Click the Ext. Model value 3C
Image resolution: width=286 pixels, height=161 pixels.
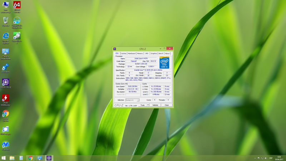click(148, 75)
